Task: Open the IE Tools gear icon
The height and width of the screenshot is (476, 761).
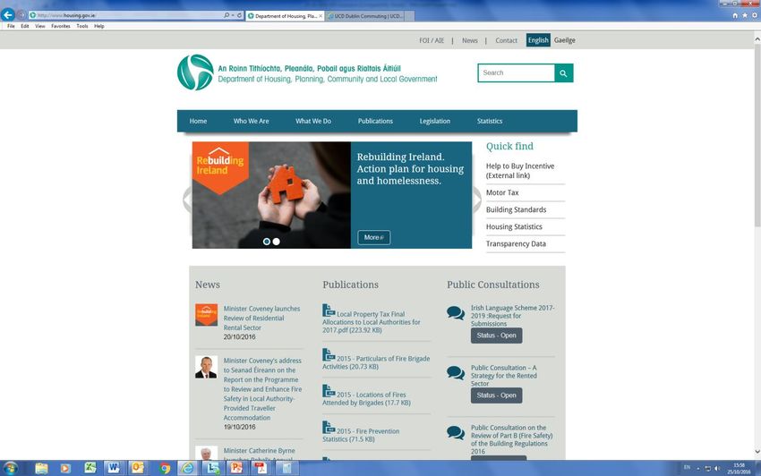Action: point(755,15)
